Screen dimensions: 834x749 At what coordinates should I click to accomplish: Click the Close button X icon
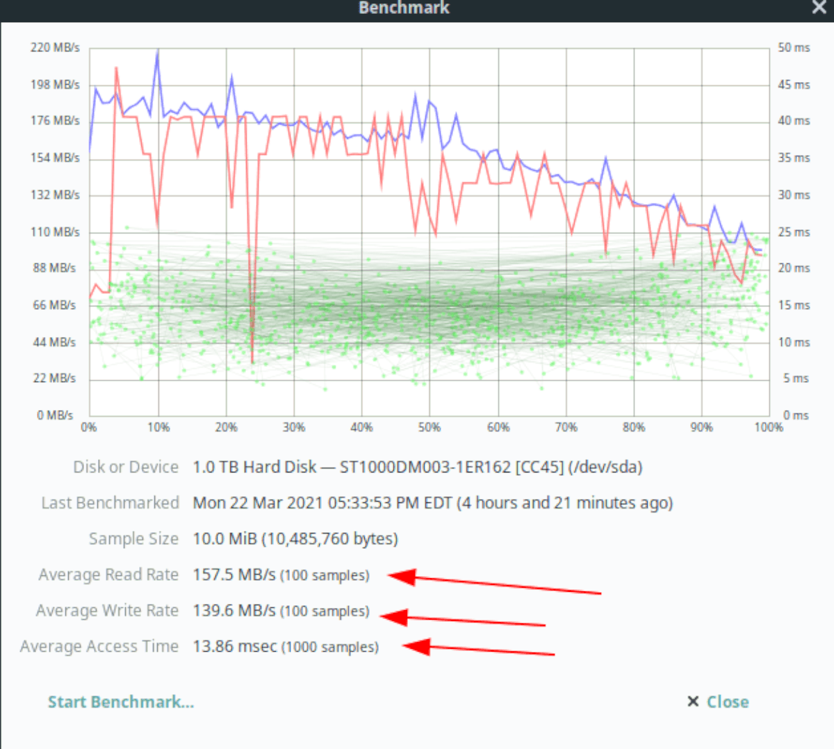(693, 702)
